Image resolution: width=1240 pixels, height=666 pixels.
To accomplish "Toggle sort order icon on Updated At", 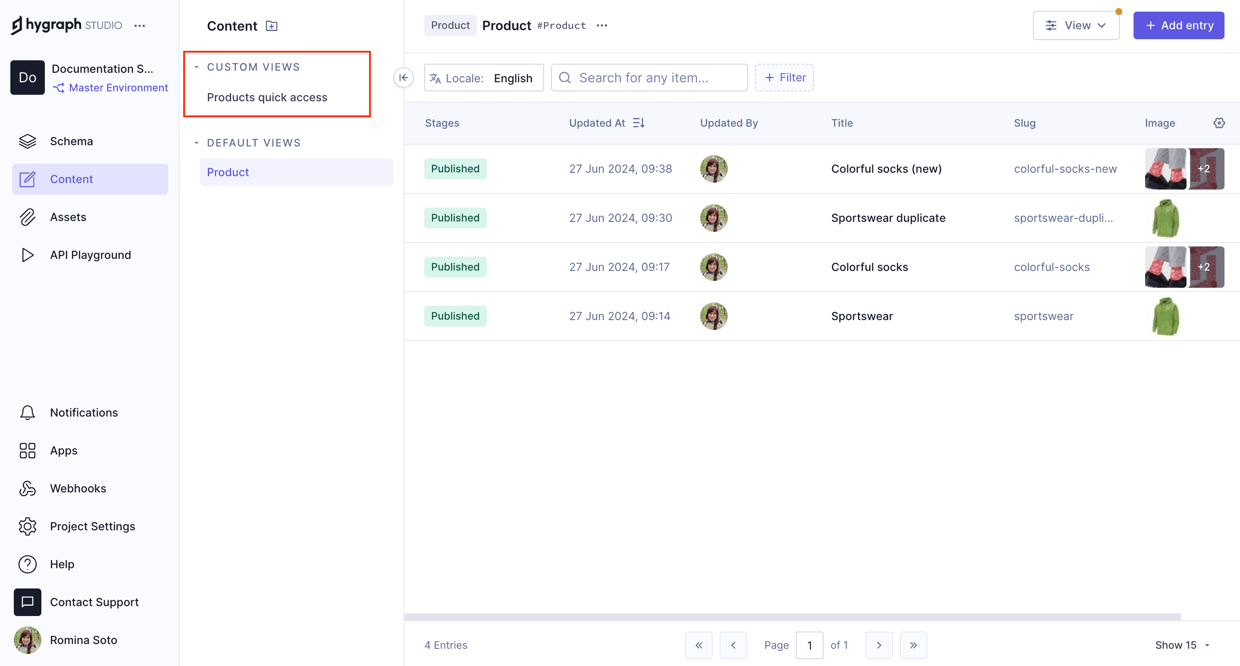I will pos(639,123).
